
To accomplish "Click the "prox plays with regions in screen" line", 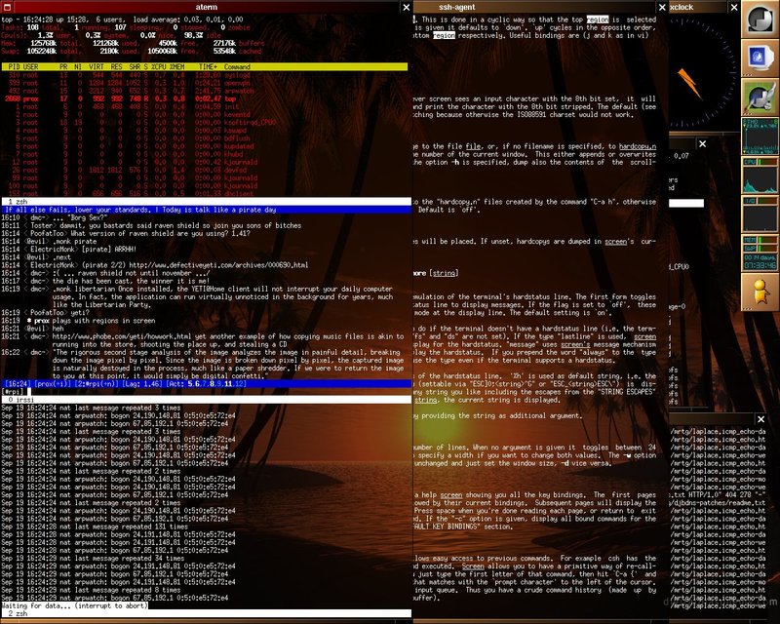I will click(79, 321).
